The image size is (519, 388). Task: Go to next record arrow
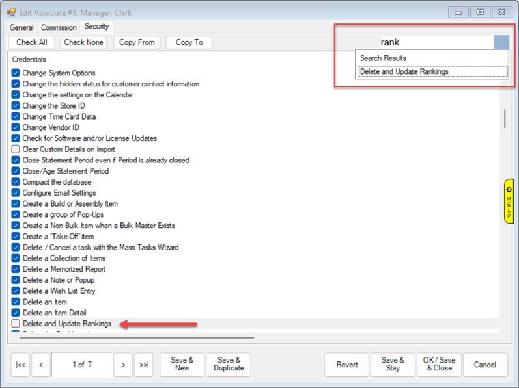pyautogui.click(x=122, y=365)
